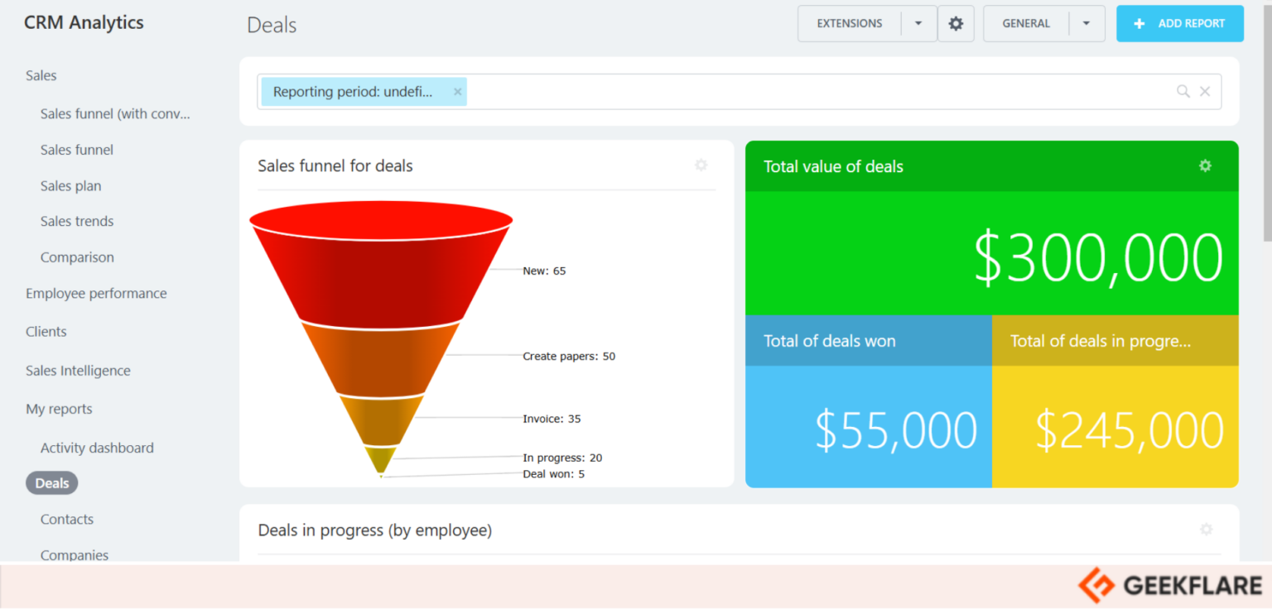Open Sales Intelligence section
This screenshot has height=609, width=1272.
pyautogui.click(x=78, y=371)
